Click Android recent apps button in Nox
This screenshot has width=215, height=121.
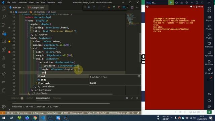point(209,107)
